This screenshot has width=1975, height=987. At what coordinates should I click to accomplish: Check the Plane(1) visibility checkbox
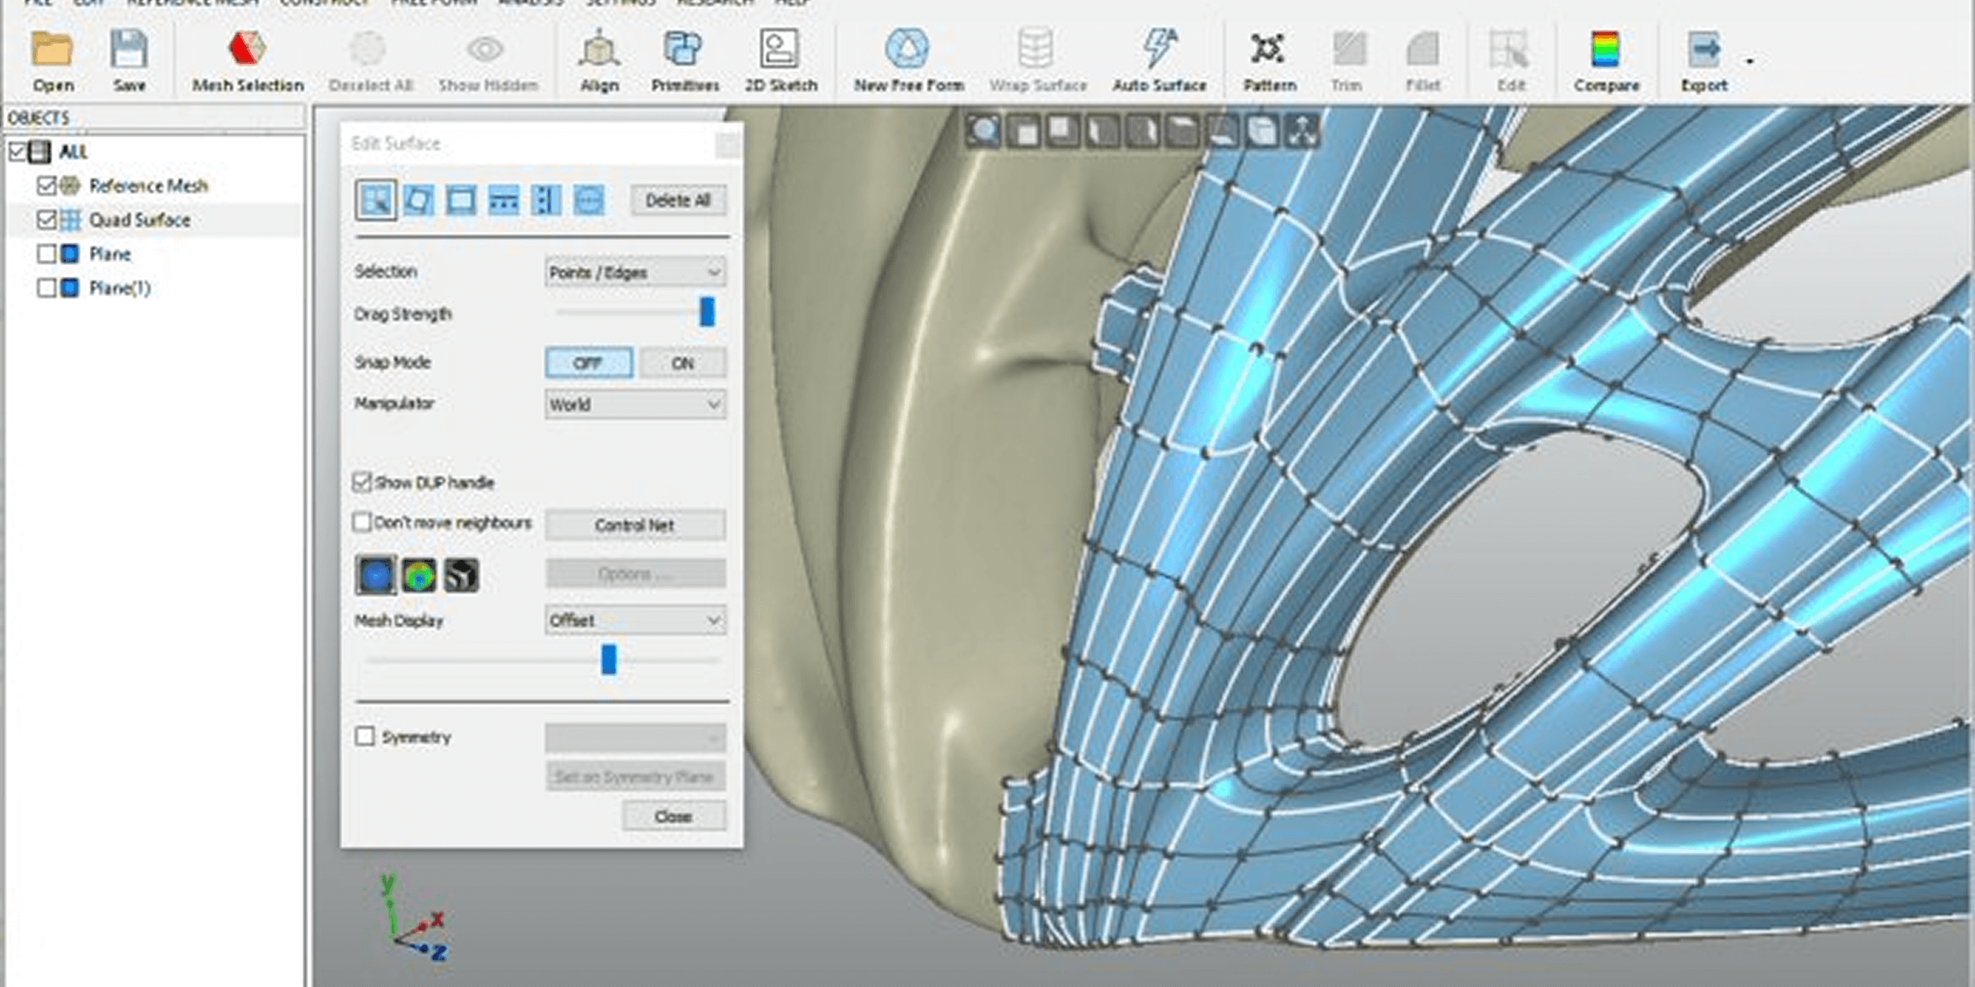coord(47,288)
